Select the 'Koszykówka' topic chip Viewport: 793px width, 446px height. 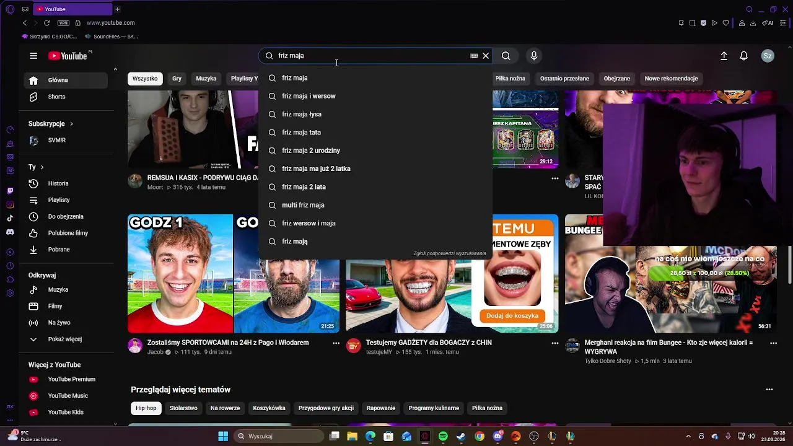pyautogui.click(x=269, y=408)
